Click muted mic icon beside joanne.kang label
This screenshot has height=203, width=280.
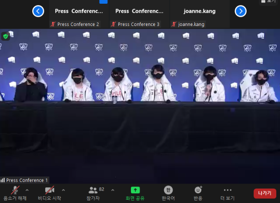(x=174, y=24)
